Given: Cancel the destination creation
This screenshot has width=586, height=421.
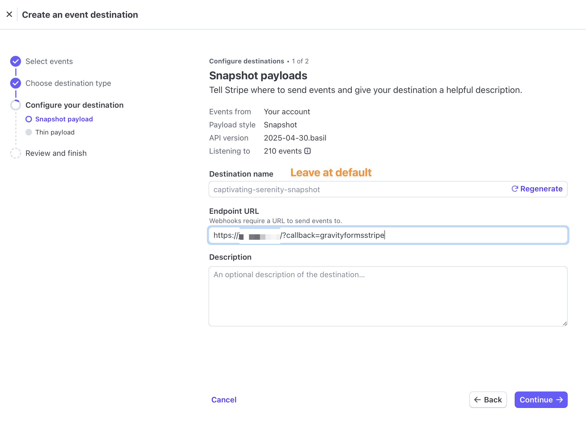Looking at the screenshot, I should [224, 400].
